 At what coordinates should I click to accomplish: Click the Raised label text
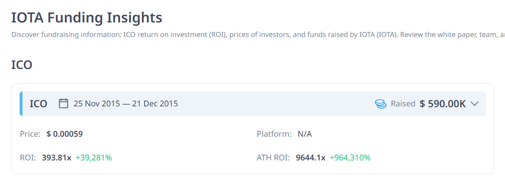403,104
